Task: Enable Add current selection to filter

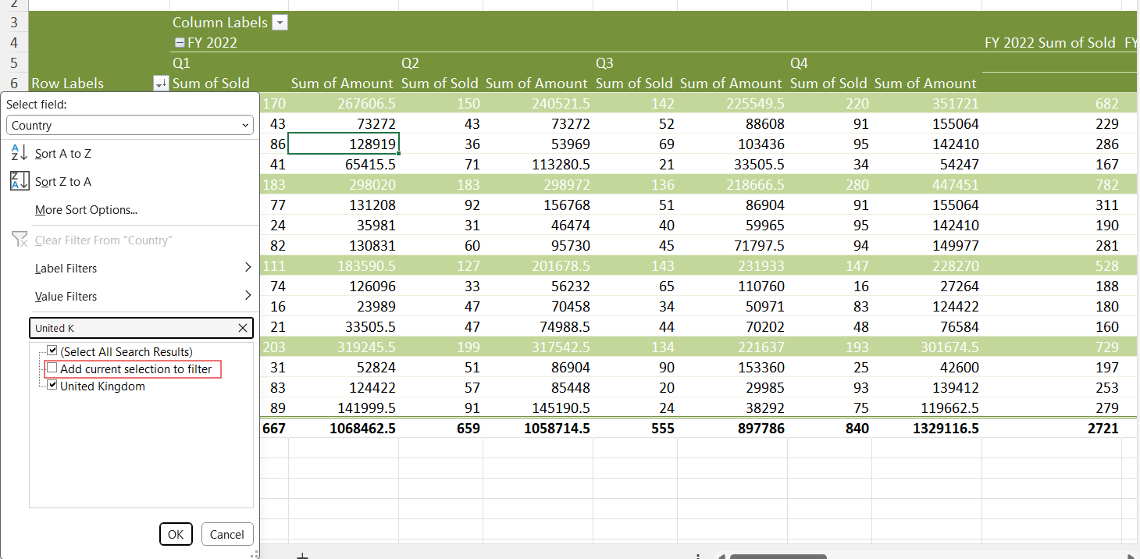Action: coord(52,369)
